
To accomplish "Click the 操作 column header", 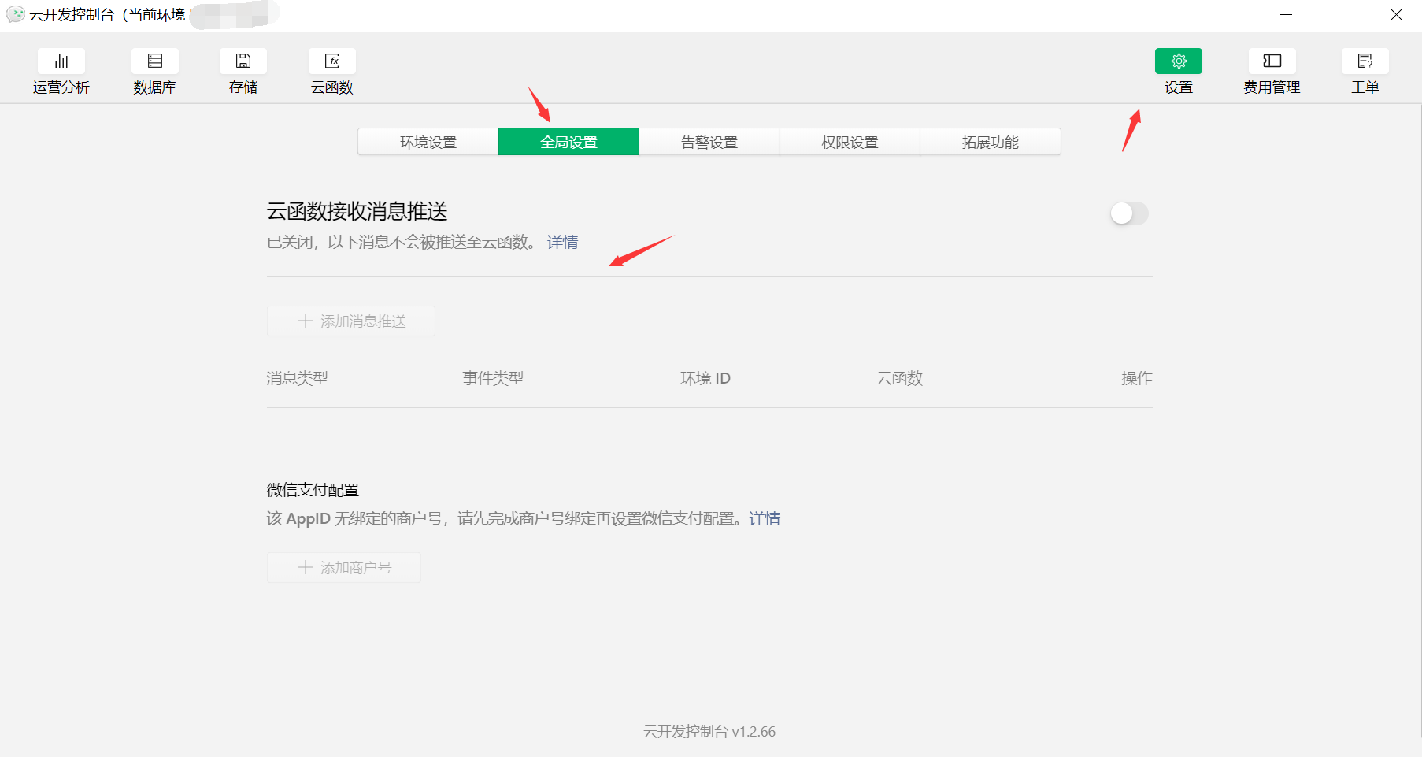I will tap(1137, 379).
